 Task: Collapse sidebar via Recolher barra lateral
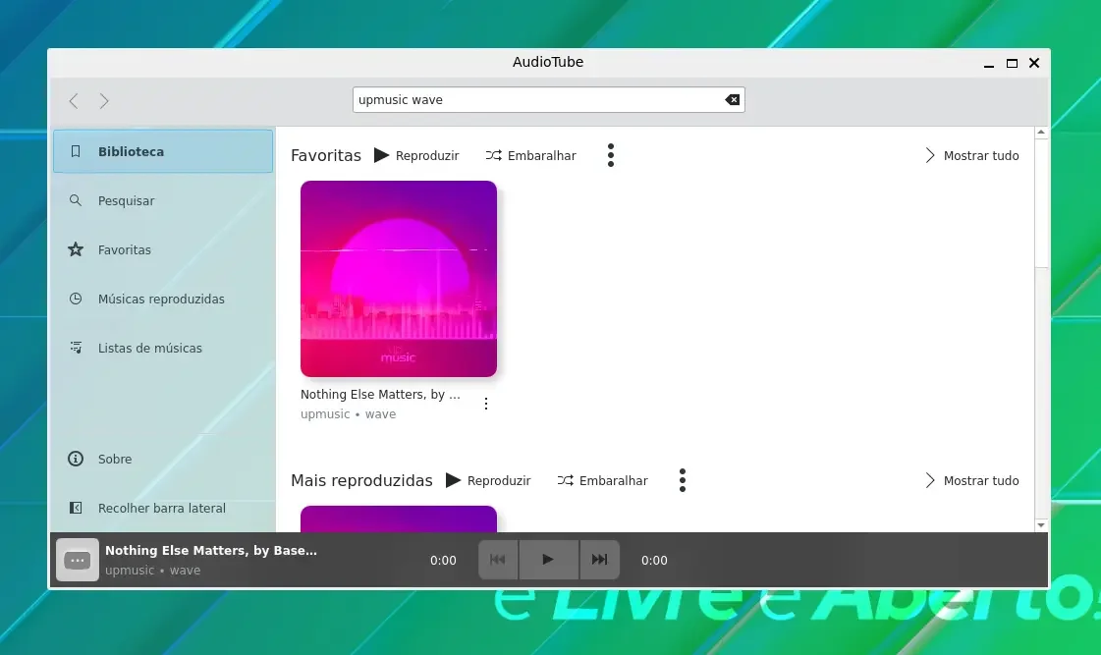pyautogui.click(x=163, y=509)
